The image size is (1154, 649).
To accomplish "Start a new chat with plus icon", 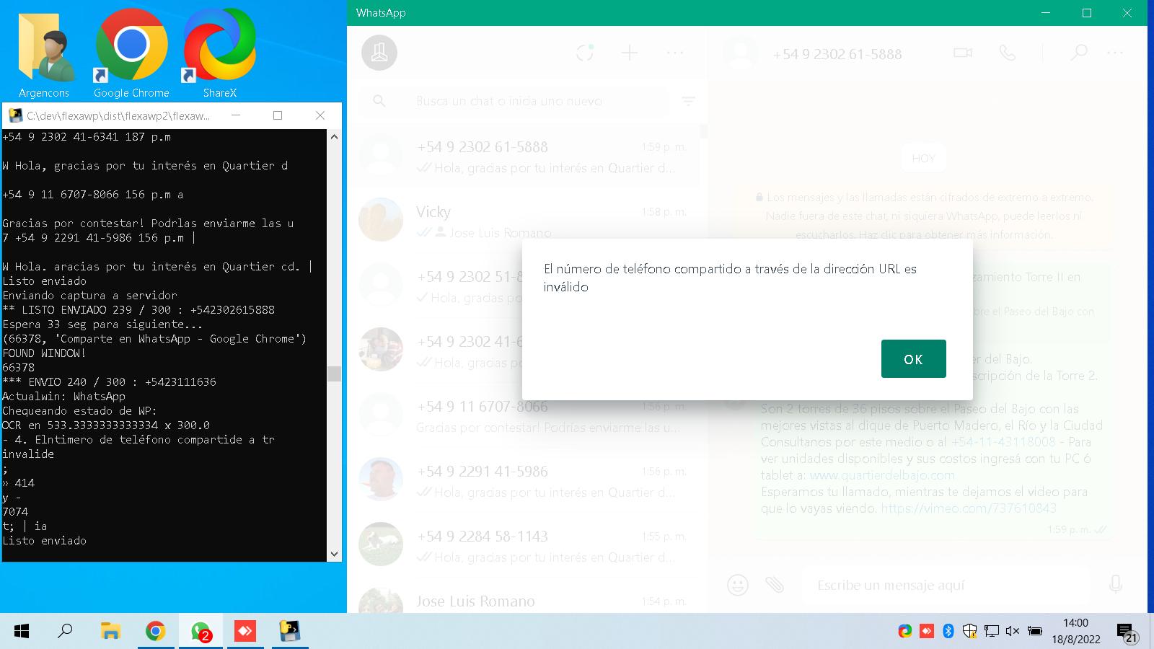I will point(630,53).
